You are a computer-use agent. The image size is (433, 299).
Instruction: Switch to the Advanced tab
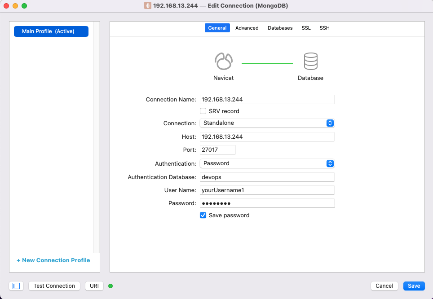tap(247, 28)
